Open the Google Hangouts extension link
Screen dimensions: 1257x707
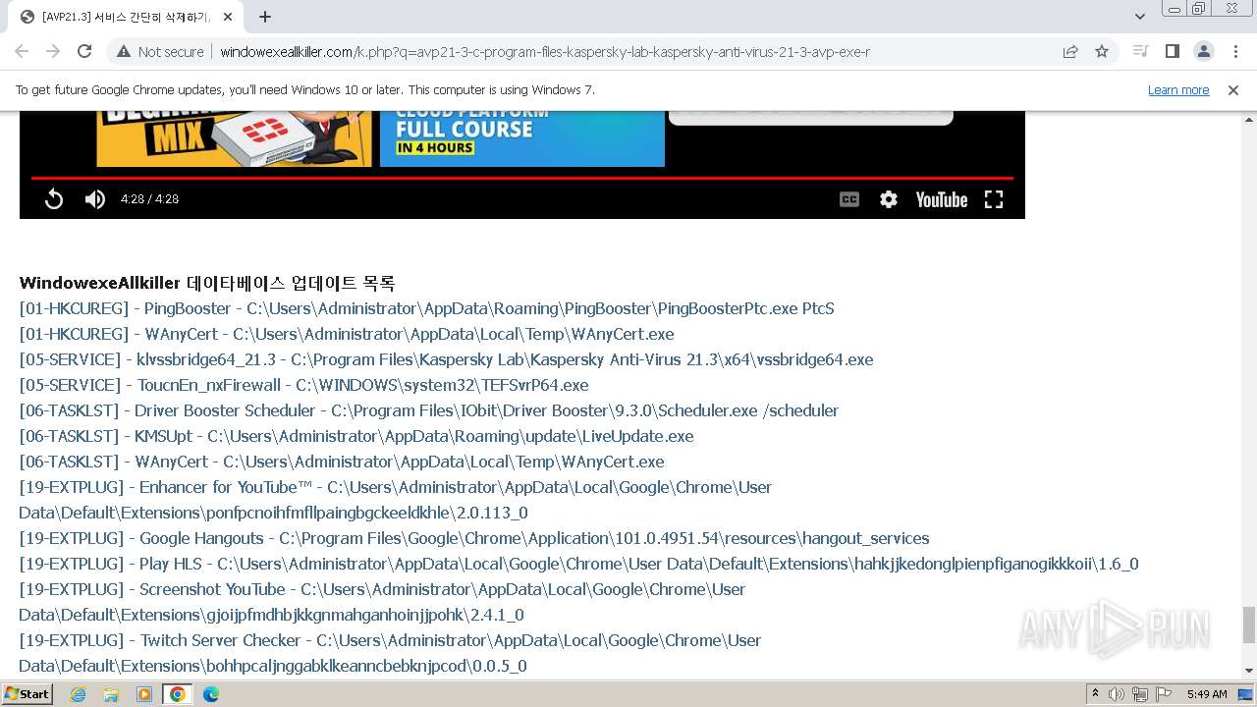click(474, 538)
